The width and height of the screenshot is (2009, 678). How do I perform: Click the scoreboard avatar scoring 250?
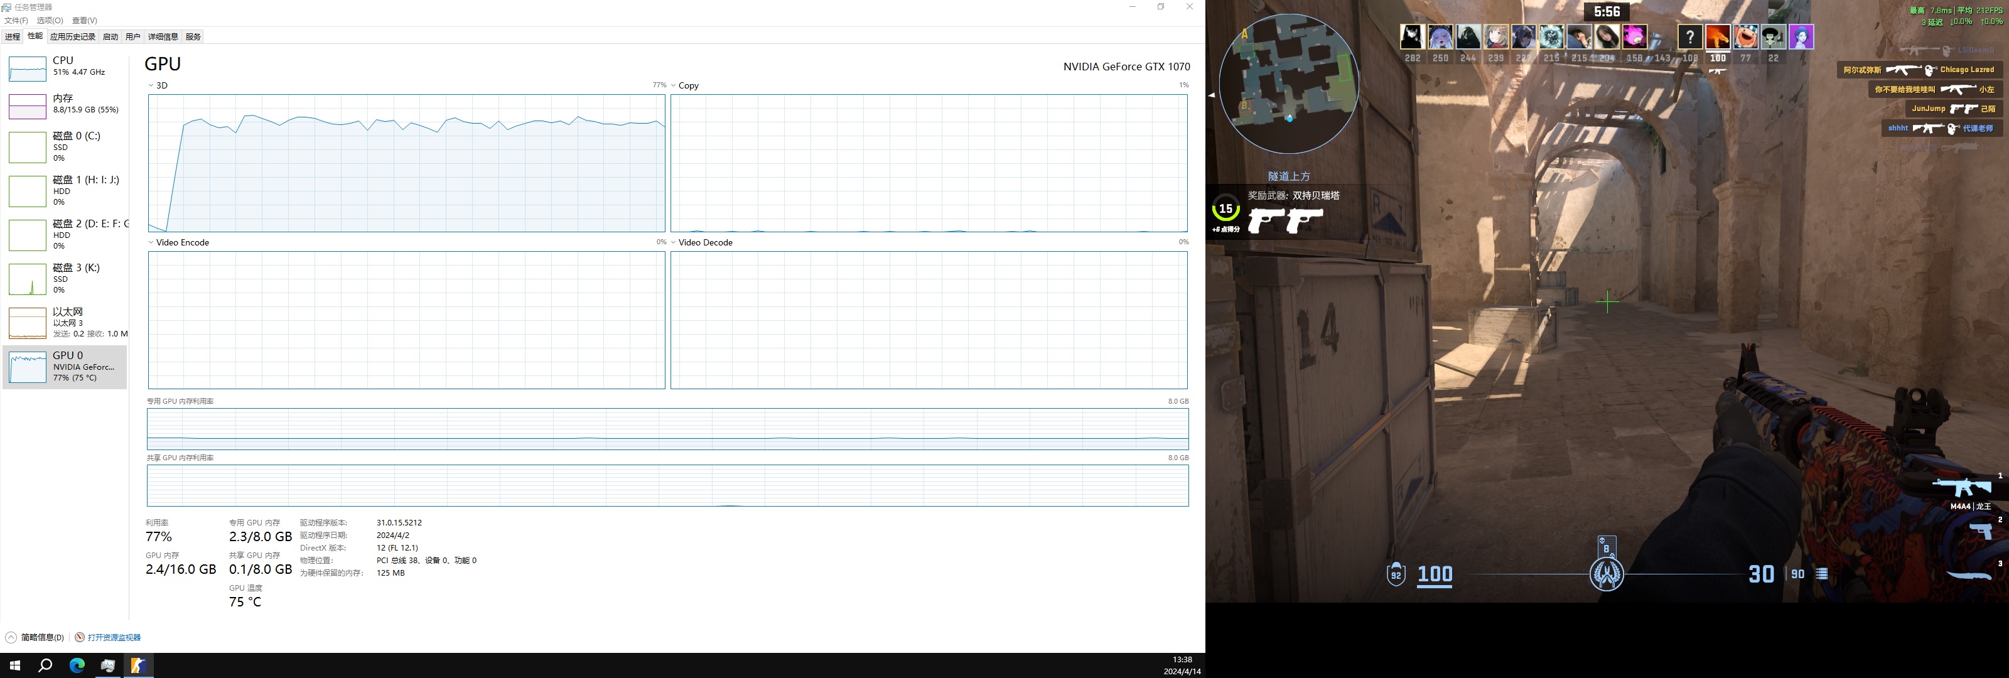pos(1440,36)
